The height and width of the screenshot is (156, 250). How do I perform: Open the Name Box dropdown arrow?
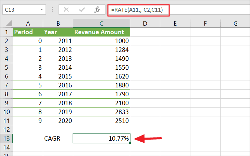click(42, 10)
